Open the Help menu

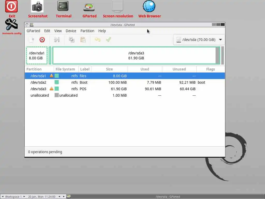click(x=102, y=31)
